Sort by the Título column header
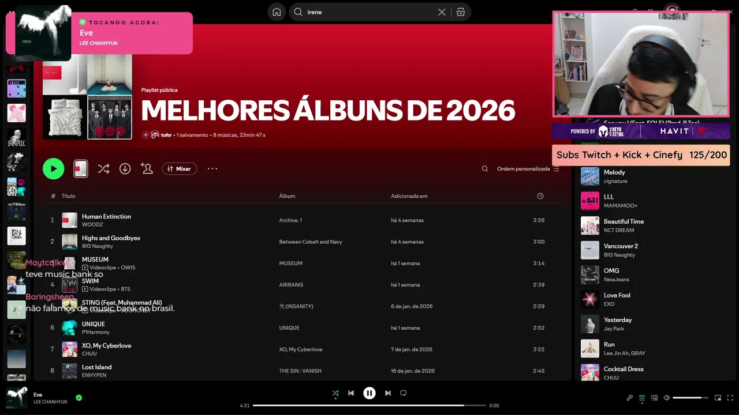This screenshot has height=415, width=739. (69, 196)
